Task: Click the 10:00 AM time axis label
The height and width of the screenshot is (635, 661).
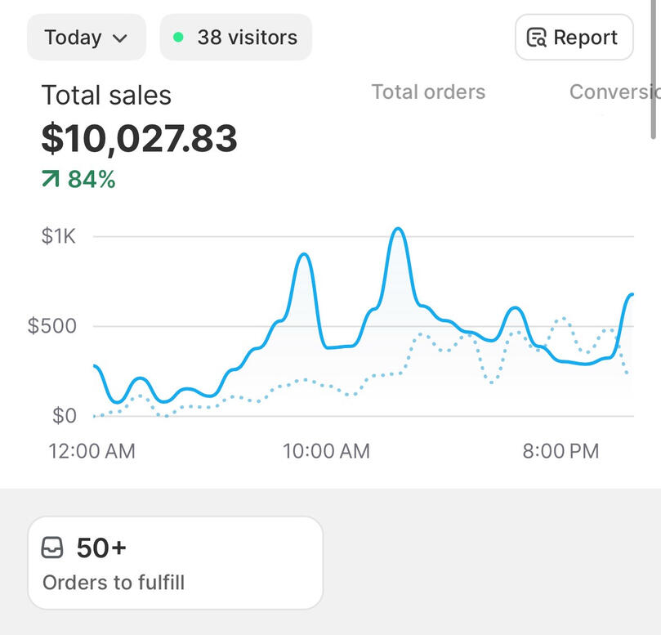Action: pos(326,450)
